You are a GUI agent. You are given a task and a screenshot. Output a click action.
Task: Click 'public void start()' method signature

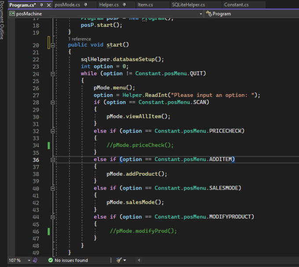tap(98, 45)
